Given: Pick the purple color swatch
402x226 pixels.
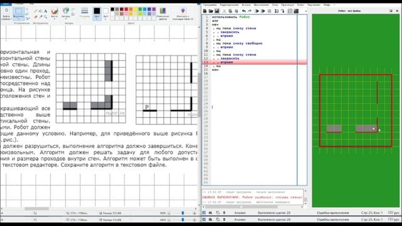Looking at the screenshot, I should tap(154, 9).
